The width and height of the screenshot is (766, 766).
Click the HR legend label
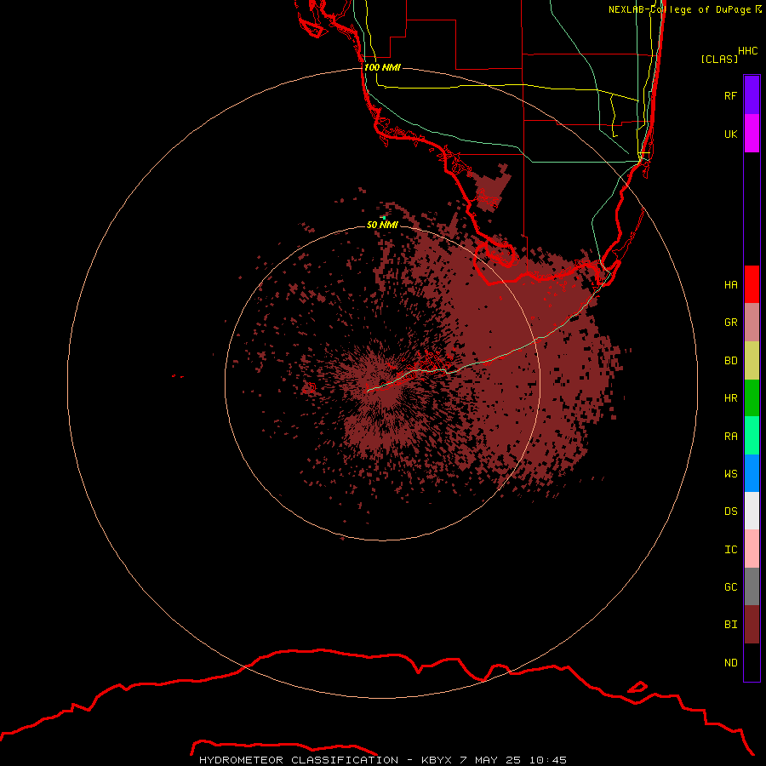point(730,398)
